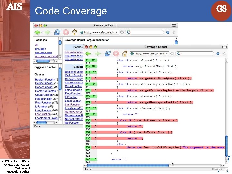Click Stop icon in the rear Coverage Report window
The image size is (232, 174).
pos(66,32)
